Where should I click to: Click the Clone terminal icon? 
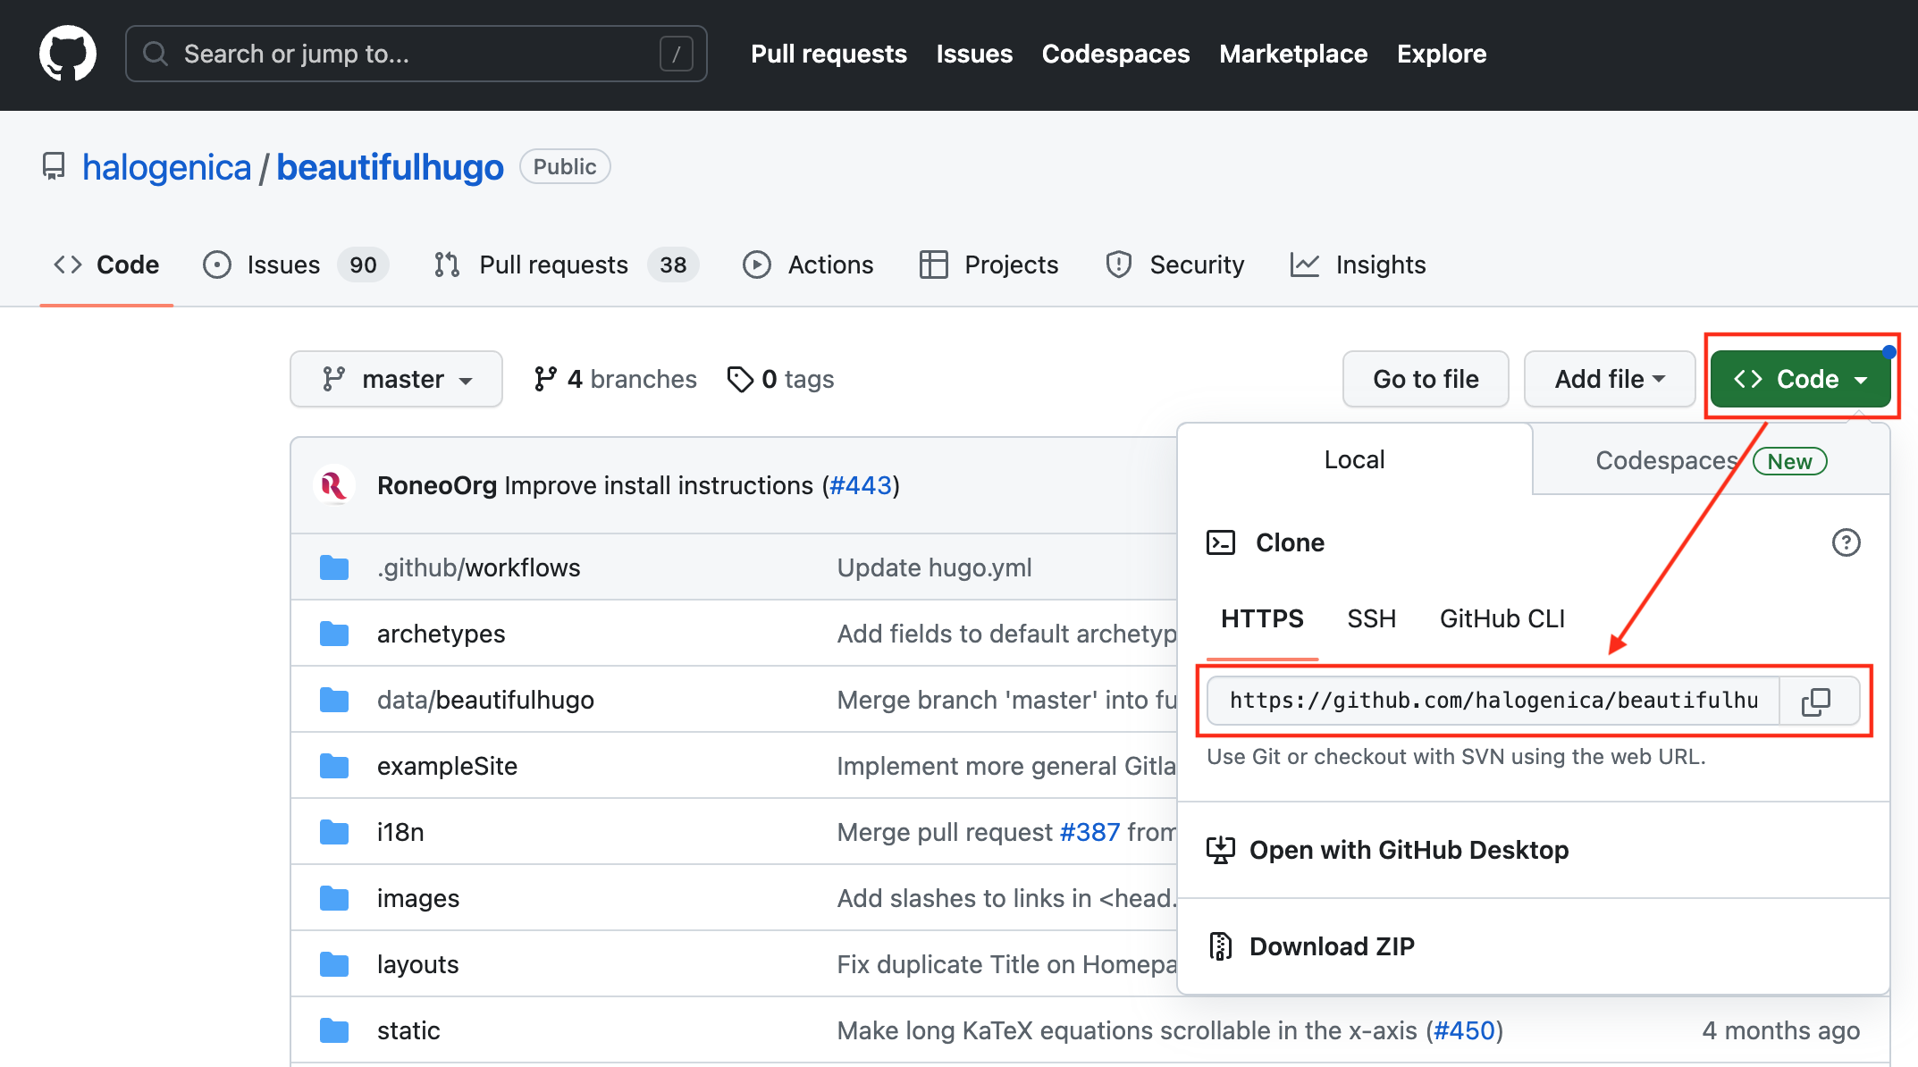(1221, 542)
